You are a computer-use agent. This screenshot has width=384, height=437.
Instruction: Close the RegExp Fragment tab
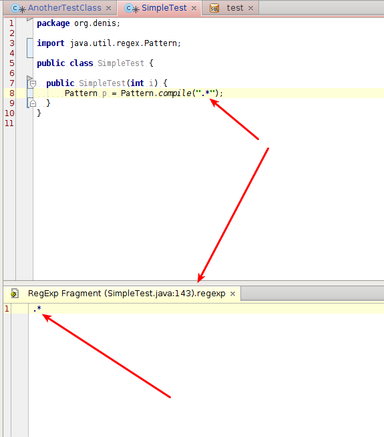point(233,294)
